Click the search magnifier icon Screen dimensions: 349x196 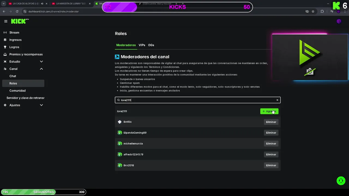coord(118,100)
